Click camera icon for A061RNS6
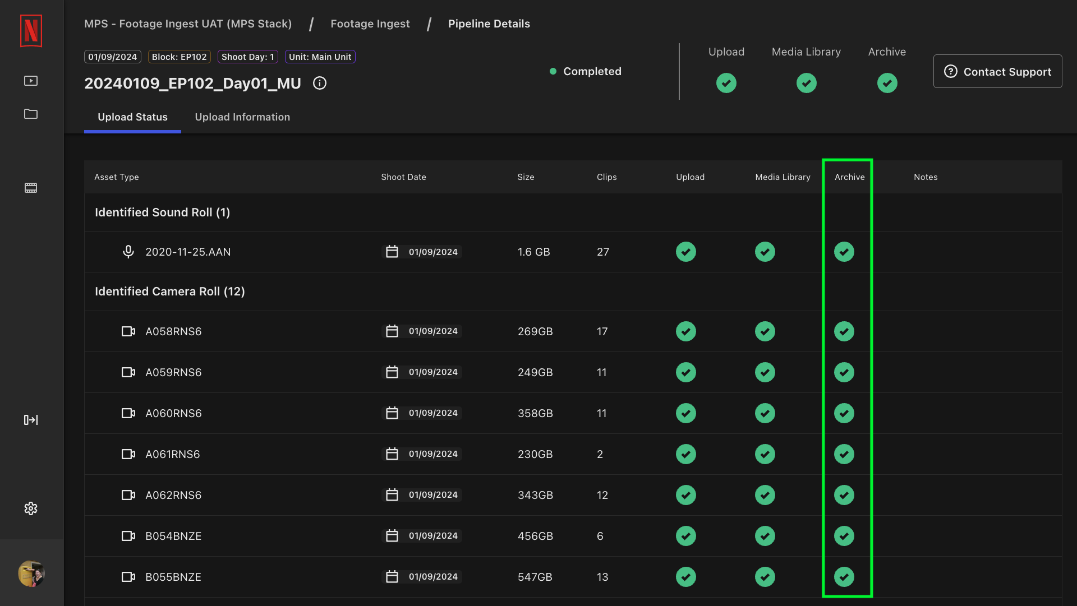Image resolution: width=1077 pixels, height=606 pixels. coord(128,454)
